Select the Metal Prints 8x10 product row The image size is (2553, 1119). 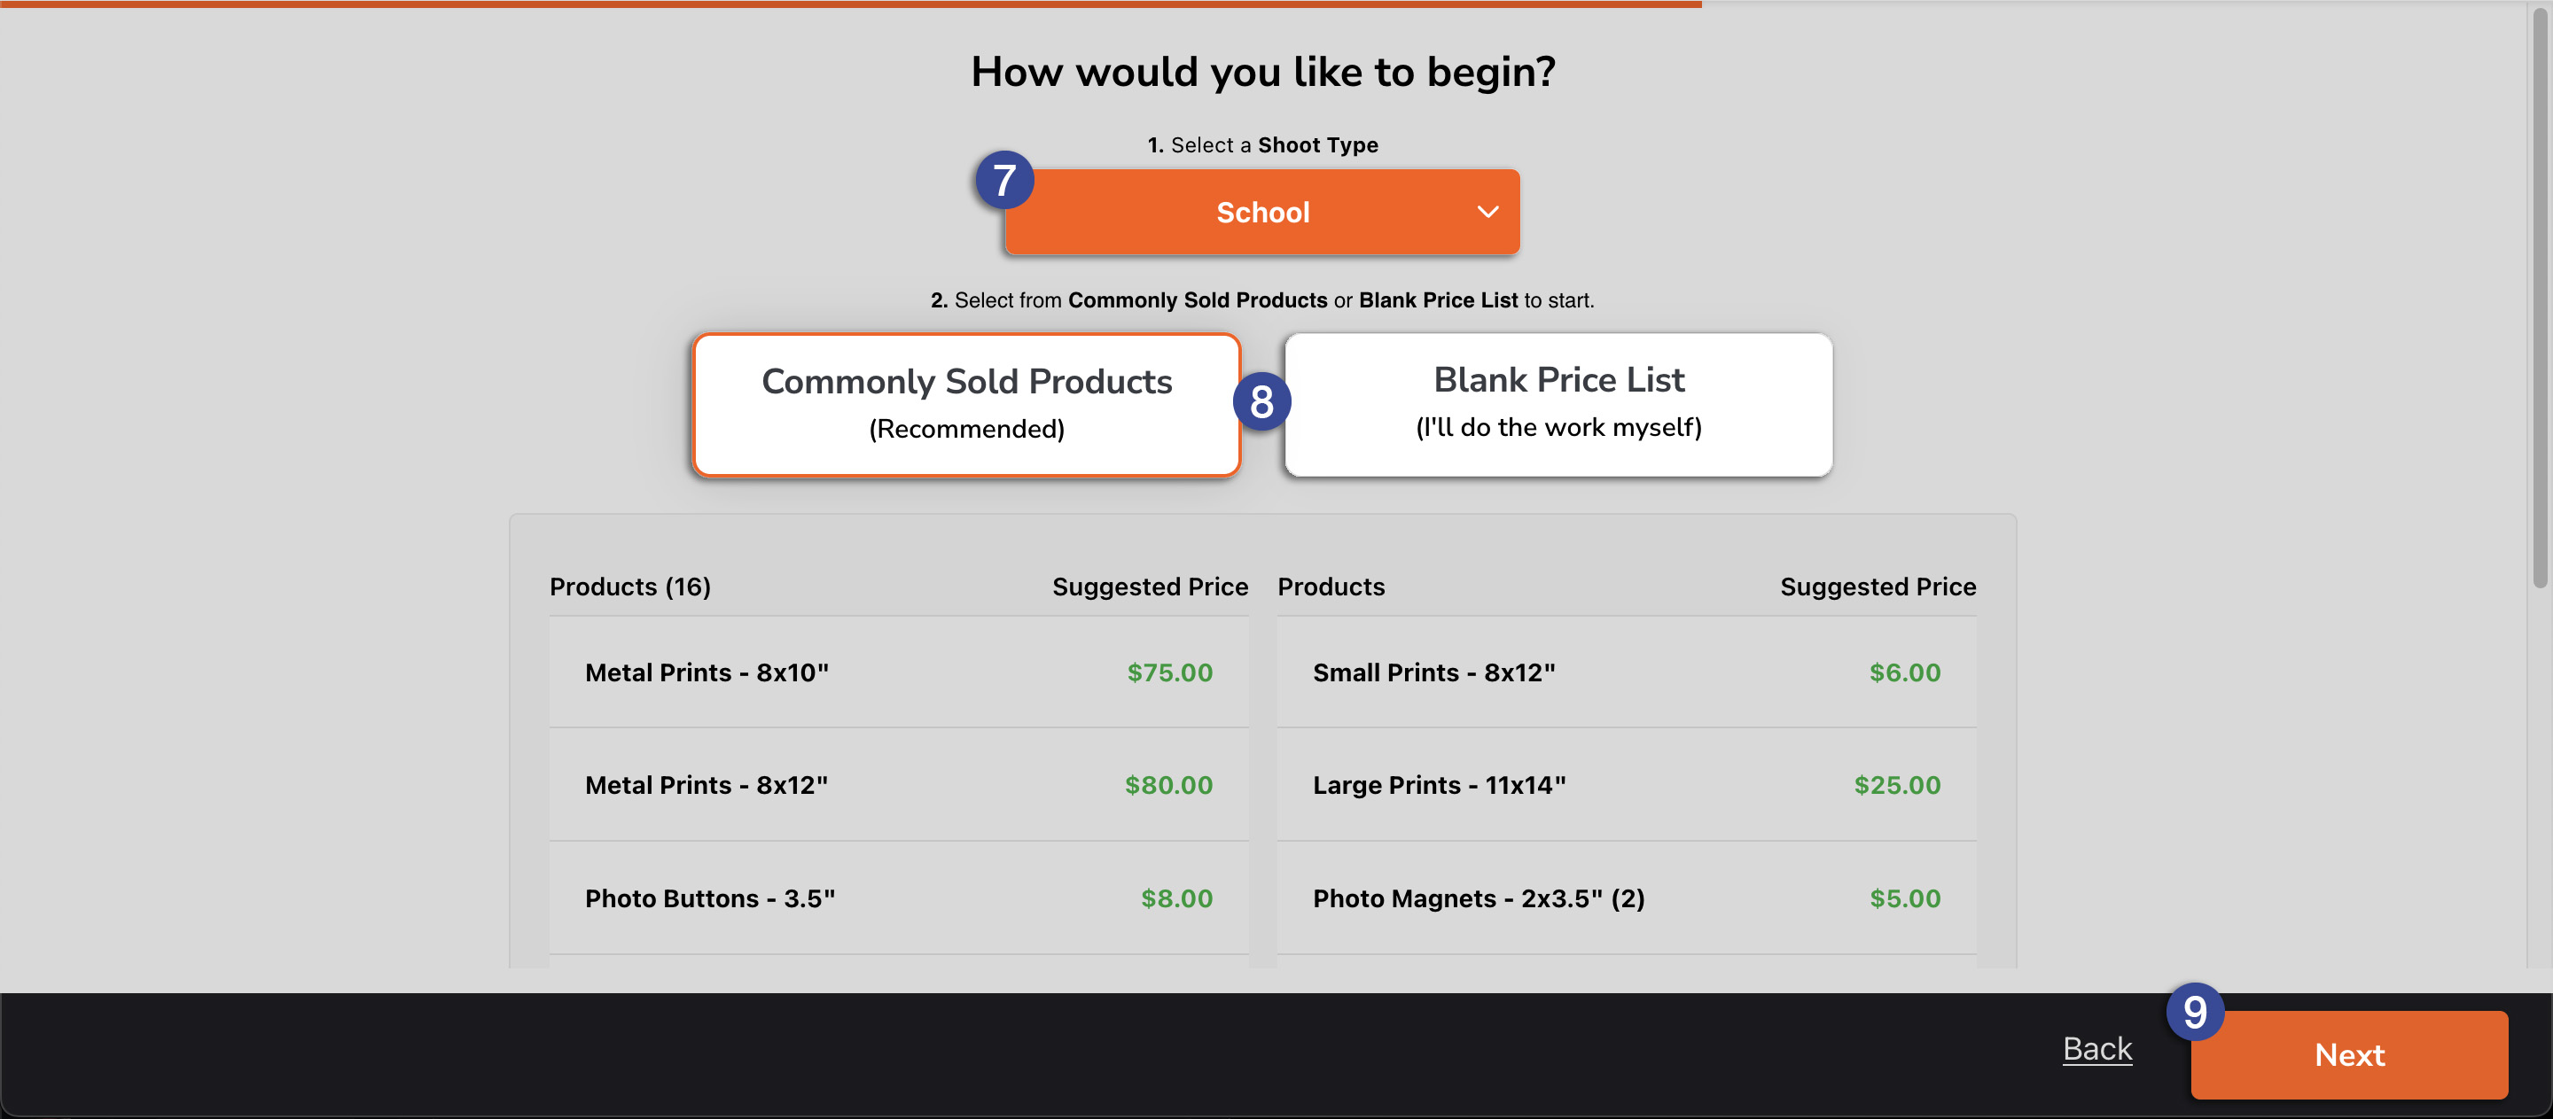(707, 672)
